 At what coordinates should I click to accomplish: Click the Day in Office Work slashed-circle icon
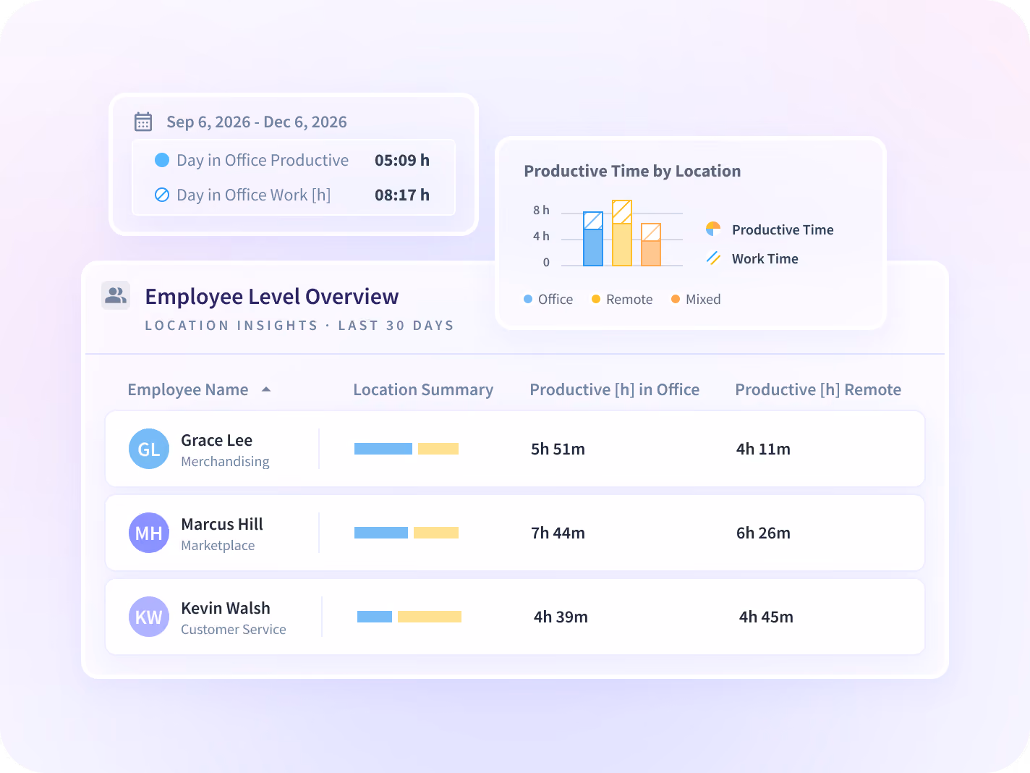tap(162, 195)
